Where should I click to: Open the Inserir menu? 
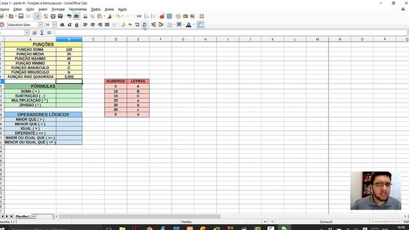point(43,10)
